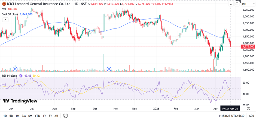Open chart settings gear icon at bottom right
The height and width of the screenshot is (119, 256).
248,108
